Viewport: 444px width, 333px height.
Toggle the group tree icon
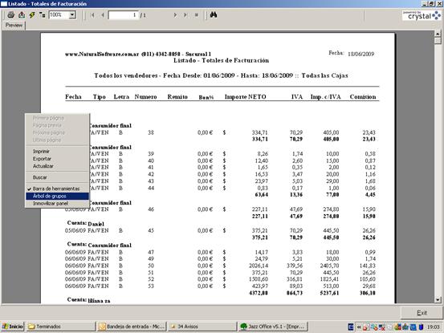point(43,15)
